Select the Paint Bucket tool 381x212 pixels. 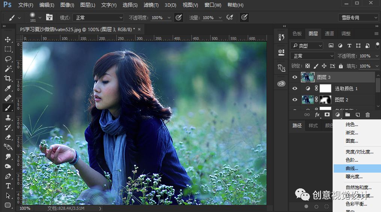(8, 147)
